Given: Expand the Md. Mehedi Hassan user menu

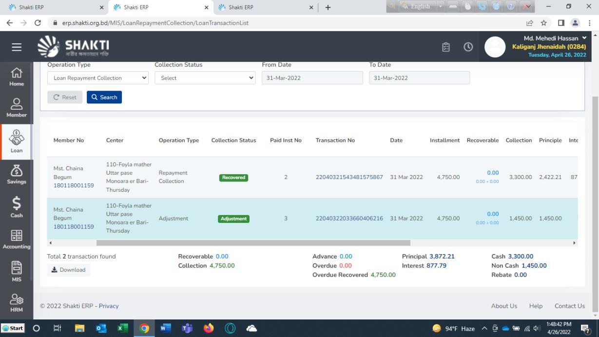Looking at the screenshot, I should tap(555, 38).
